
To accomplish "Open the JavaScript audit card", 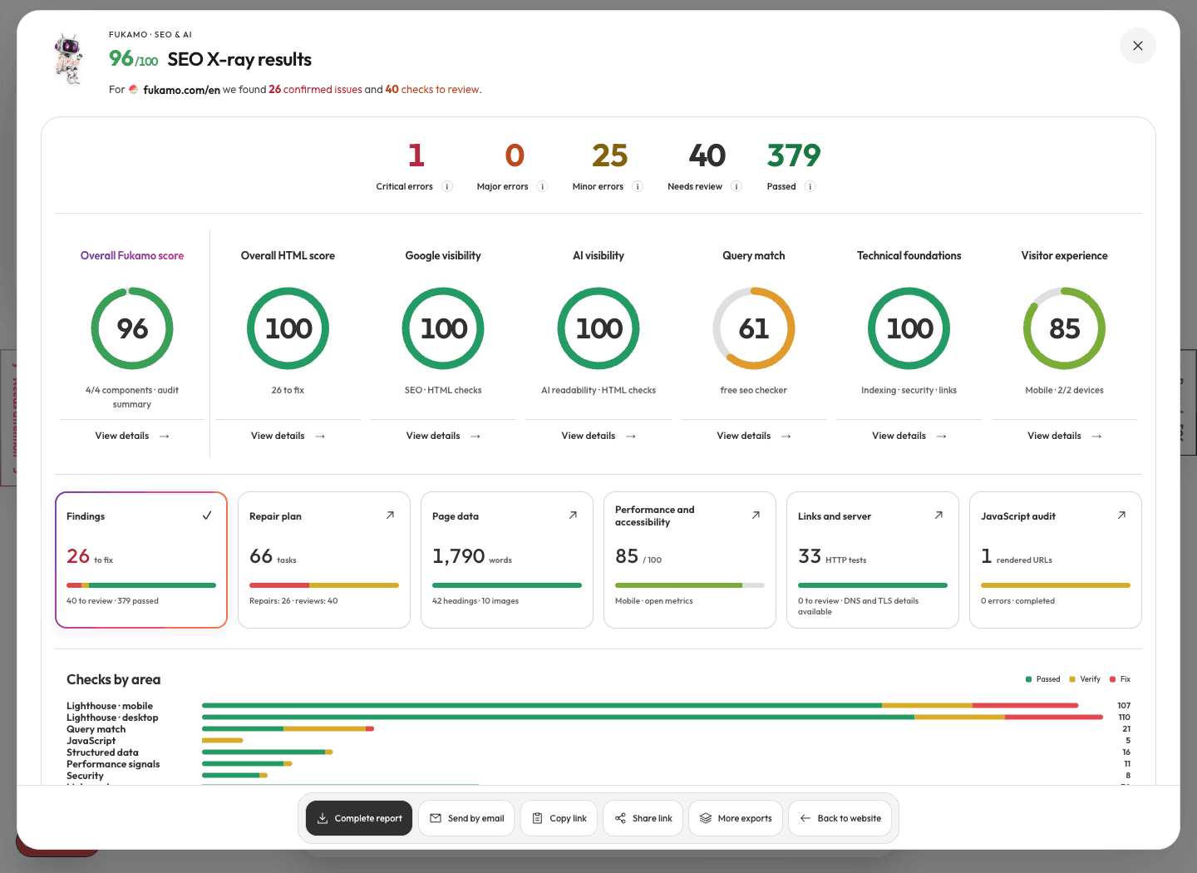I will tap(1056, 560).
